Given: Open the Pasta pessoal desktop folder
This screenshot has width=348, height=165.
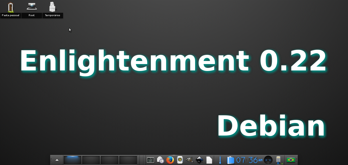Looking at the screenshot, I should click(10, 8).
